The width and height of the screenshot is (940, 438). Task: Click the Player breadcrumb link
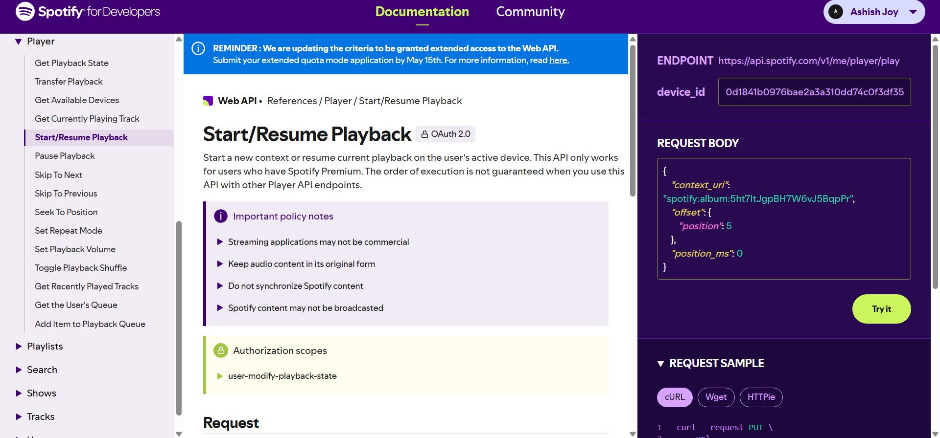pos(338,101)
